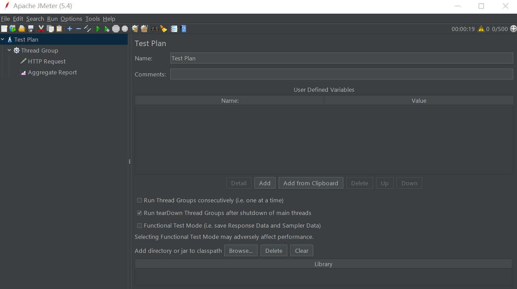The image size is (517, 289).
Task: Click the HTTP Request dropper icon
Action: pyautogui.click(x=23, y=61)
